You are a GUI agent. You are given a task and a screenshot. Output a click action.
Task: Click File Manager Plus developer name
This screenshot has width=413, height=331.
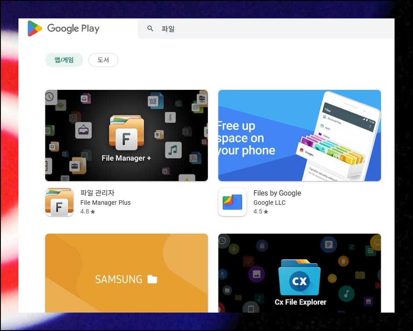(x=105, y=203)
